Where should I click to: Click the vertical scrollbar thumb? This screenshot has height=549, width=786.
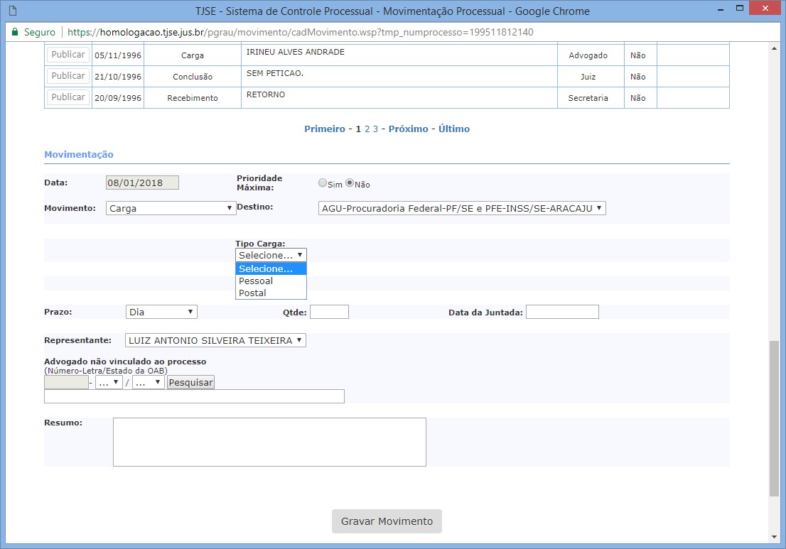(x=774, y=418)
